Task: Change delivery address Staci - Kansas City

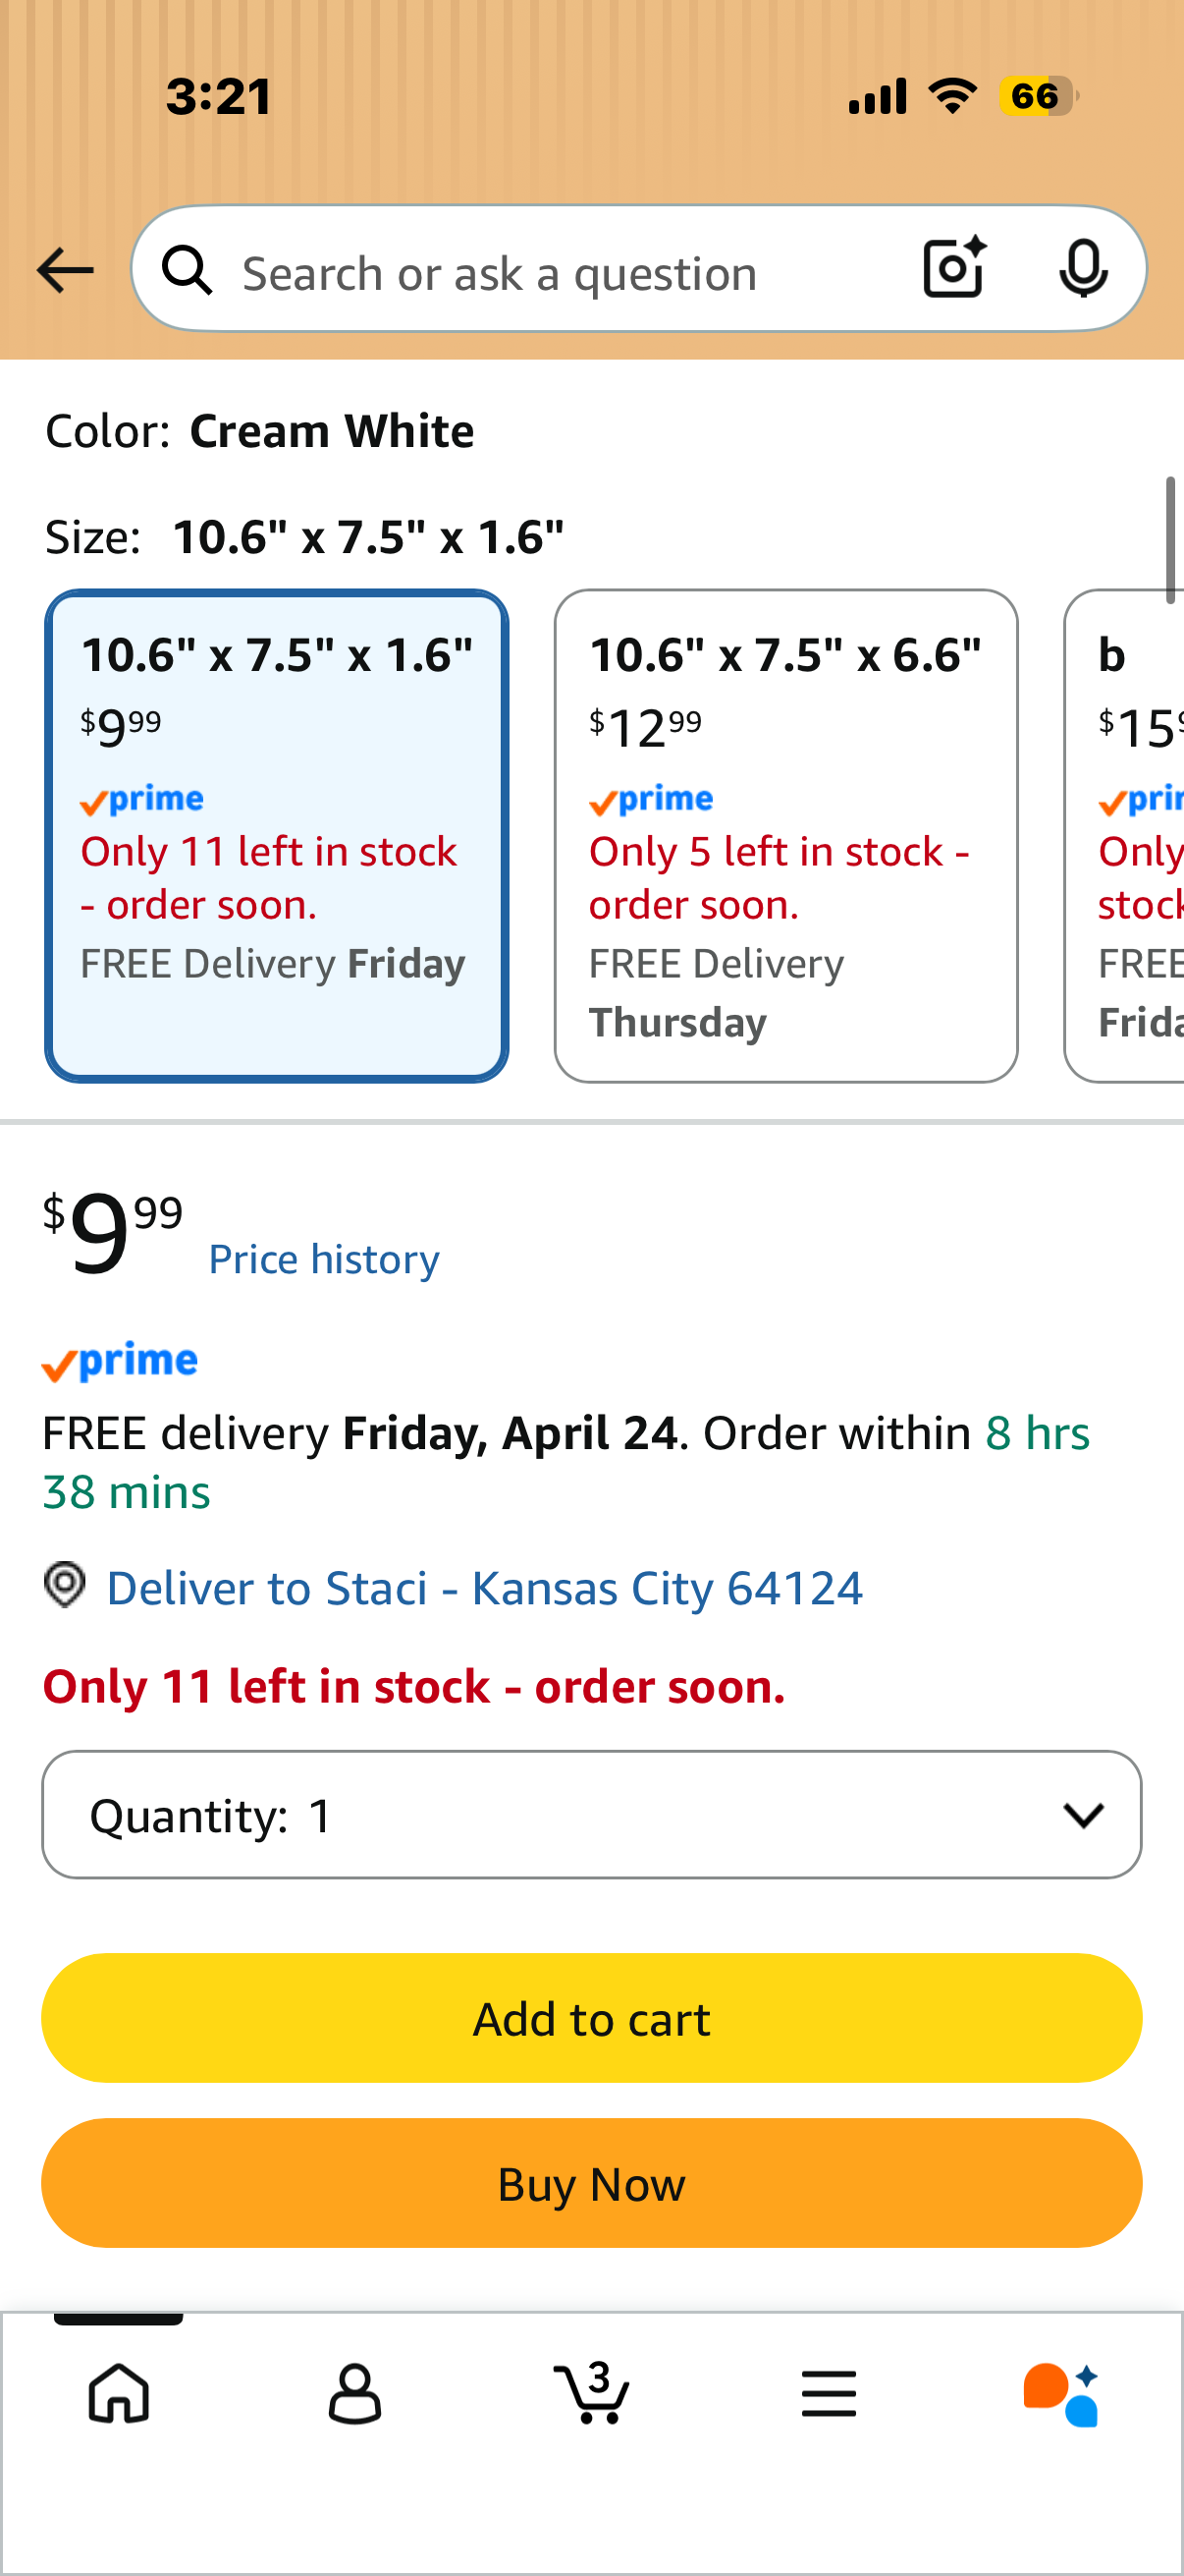Action: [485, 1588]
